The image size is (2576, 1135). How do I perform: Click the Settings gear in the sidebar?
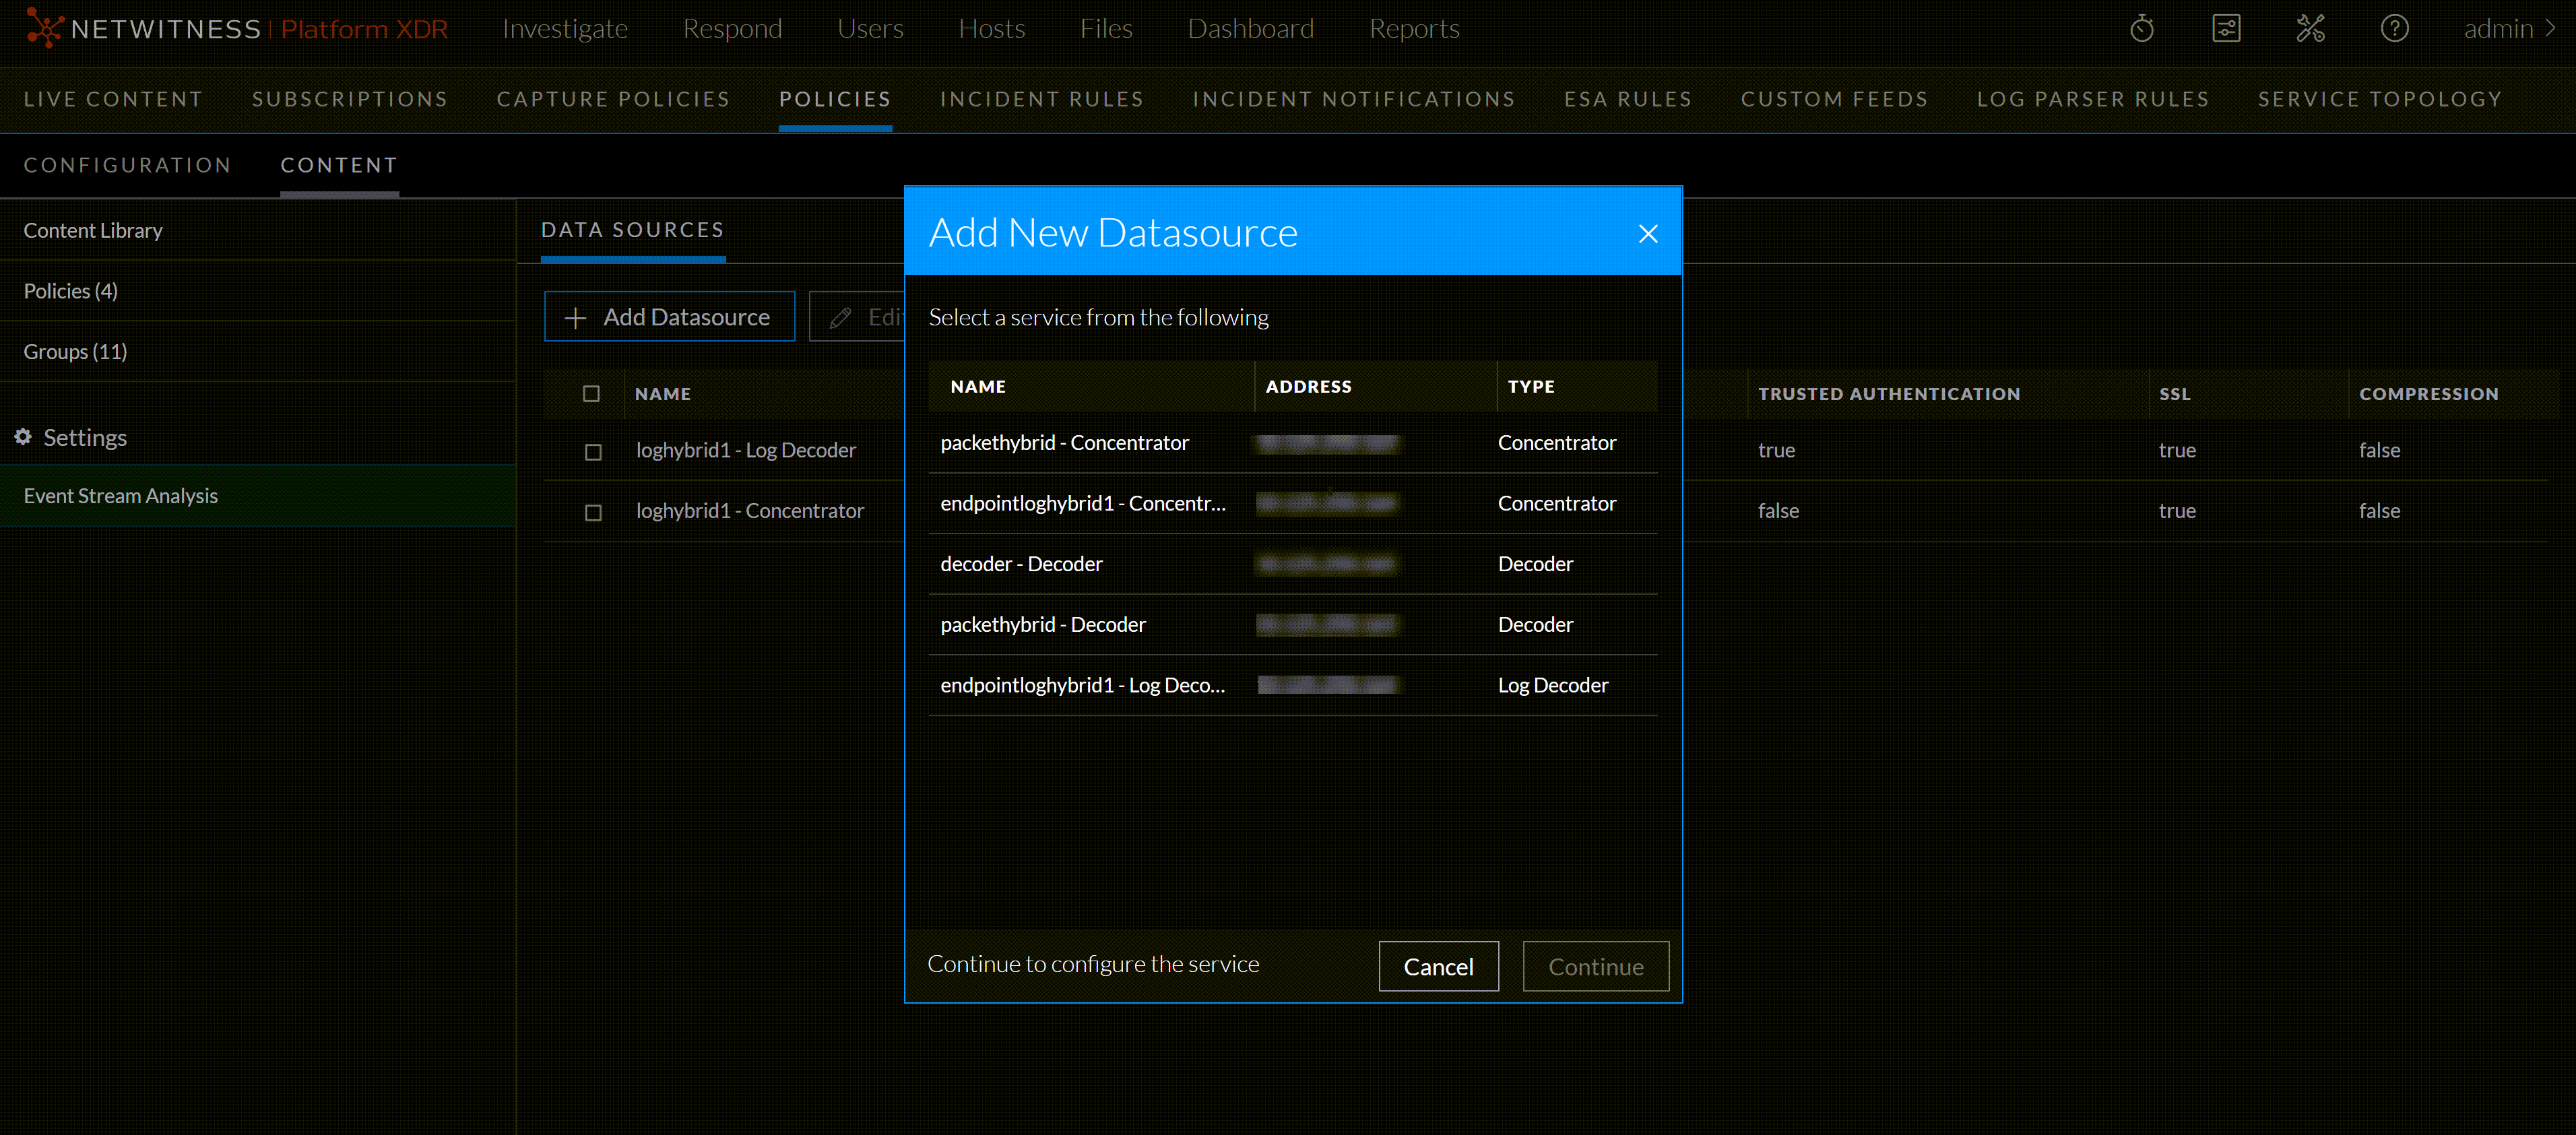22,437
